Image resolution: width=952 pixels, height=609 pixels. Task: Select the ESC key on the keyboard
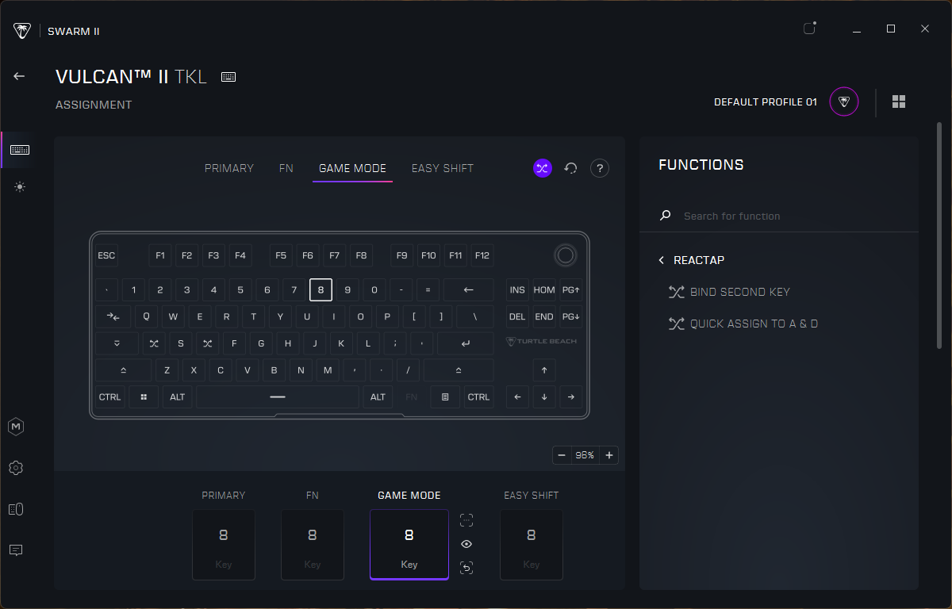click(x=106, y=255)
